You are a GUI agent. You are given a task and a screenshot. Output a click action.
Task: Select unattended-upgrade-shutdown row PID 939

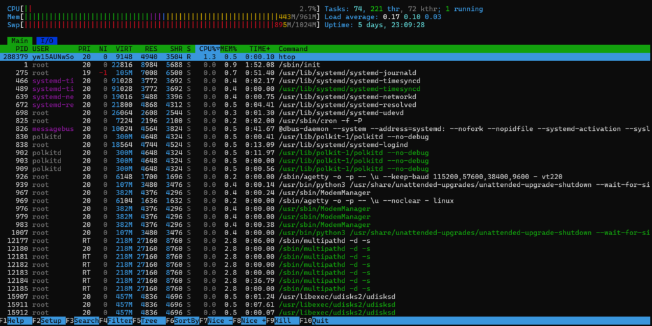[x=326, y=184]
